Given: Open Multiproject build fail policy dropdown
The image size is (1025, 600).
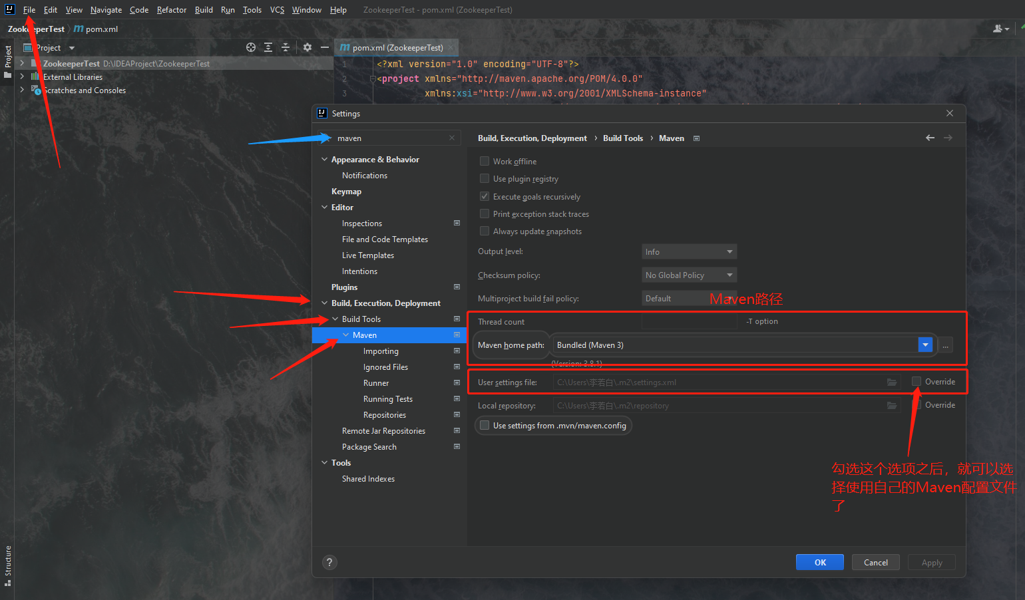Looking at the screenshot, I should tap(689, 298).
